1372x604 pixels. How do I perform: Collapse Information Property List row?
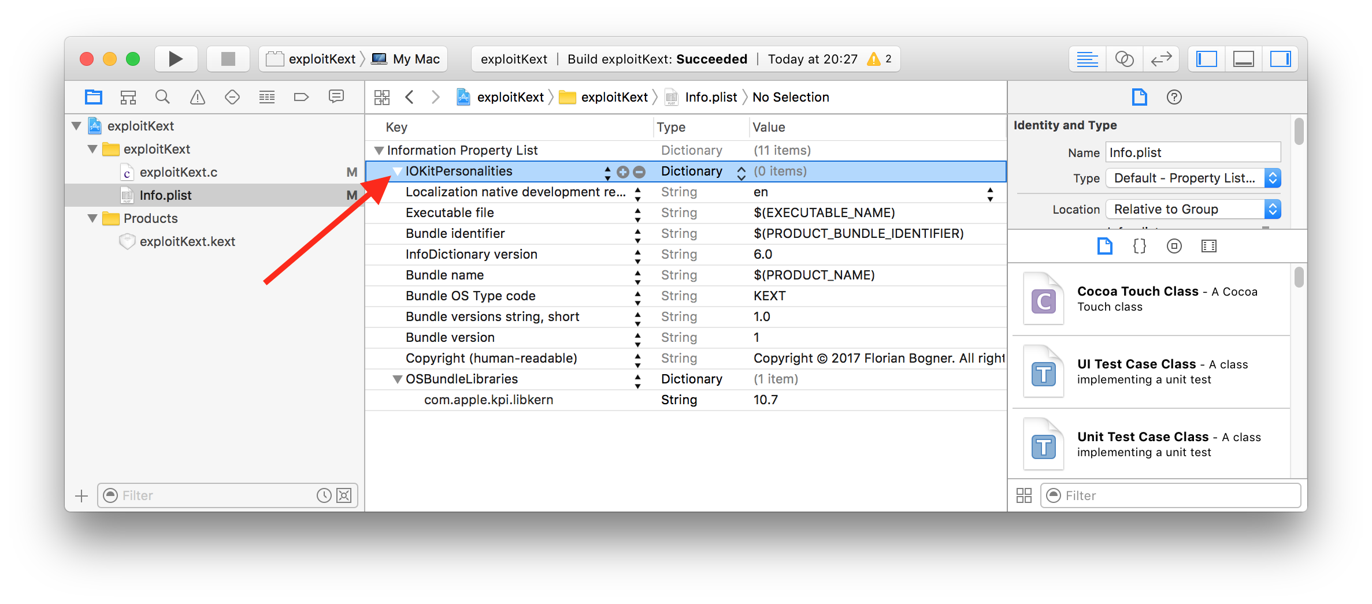tap(379, 151)
